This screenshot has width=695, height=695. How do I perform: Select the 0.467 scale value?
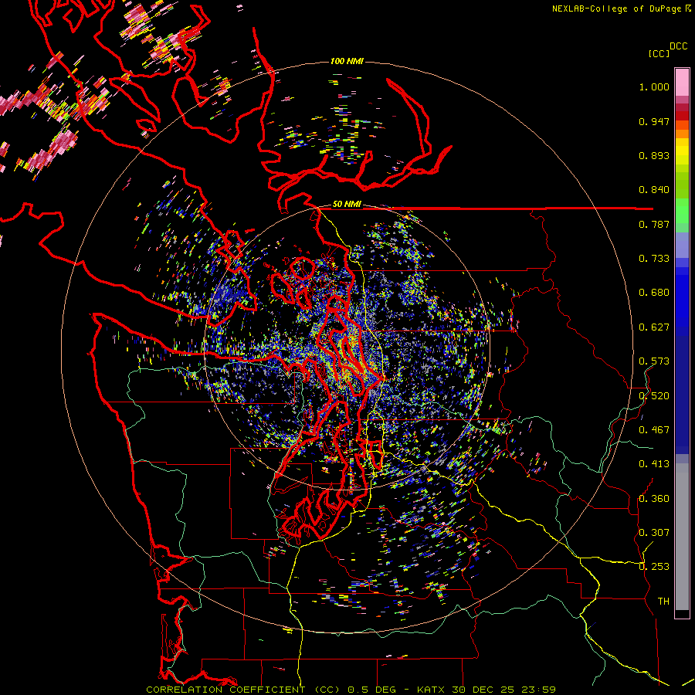654,430
